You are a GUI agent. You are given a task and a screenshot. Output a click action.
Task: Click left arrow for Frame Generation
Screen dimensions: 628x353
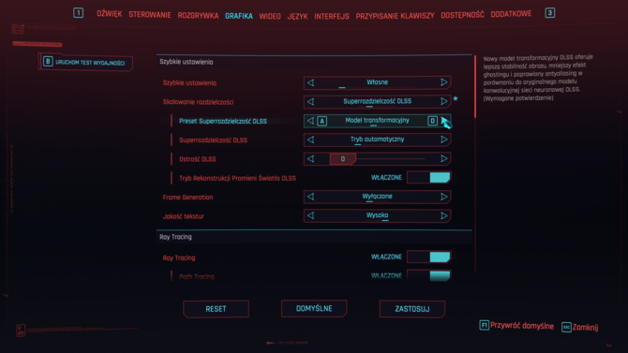click(310, 197)
